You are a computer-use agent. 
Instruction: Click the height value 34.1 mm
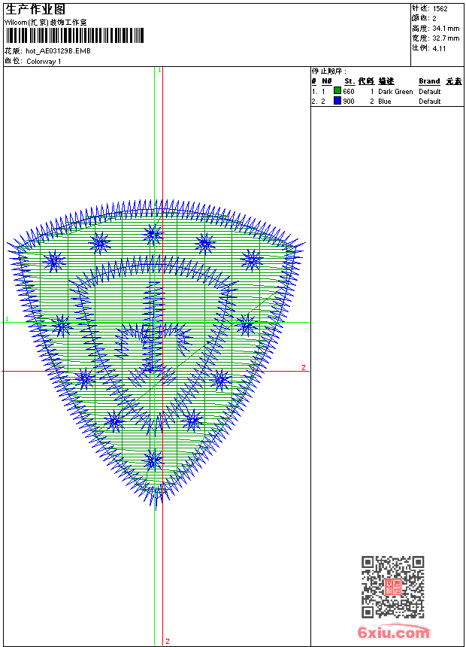click(x=445, y=28)
